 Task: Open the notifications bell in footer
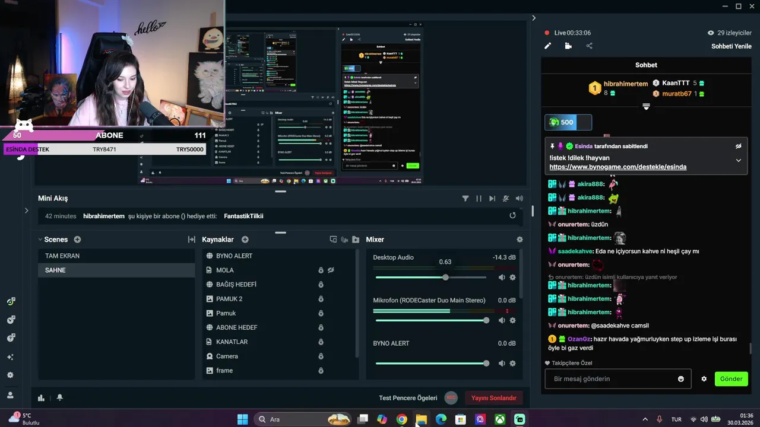pyautogui.click(x=59, y=398)
